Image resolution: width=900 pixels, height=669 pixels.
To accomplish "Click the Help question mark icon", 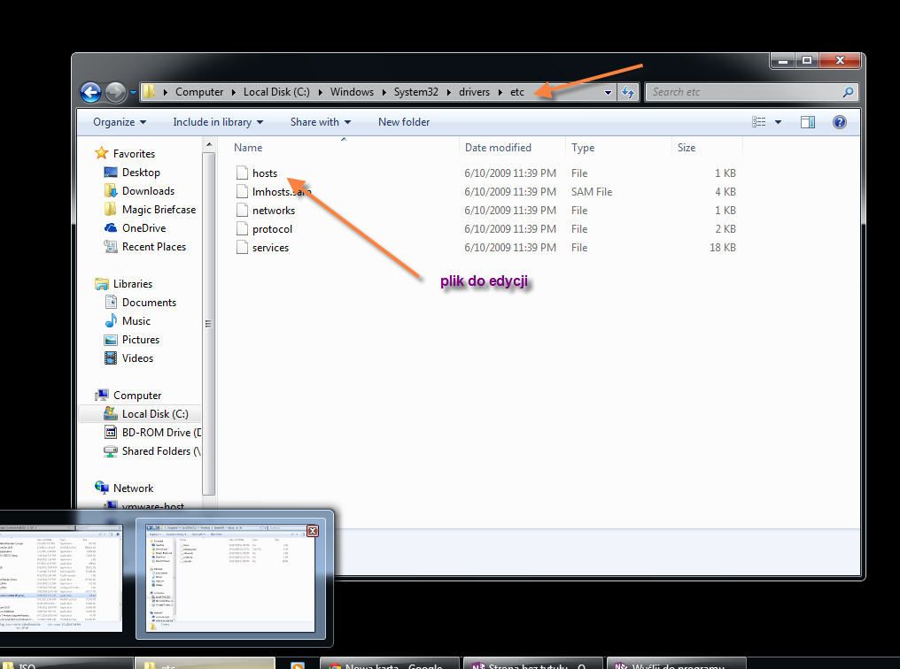I will (839, 122).
